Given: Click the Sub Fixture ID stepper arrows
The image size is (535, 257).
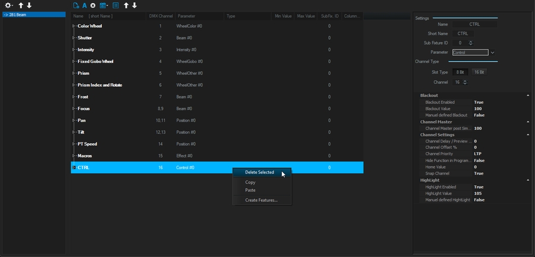Looking at the screenshot, I should coord(471,43).
